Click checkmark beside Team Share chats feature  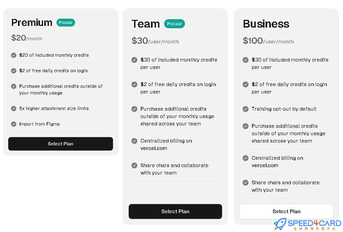(134, 165)
